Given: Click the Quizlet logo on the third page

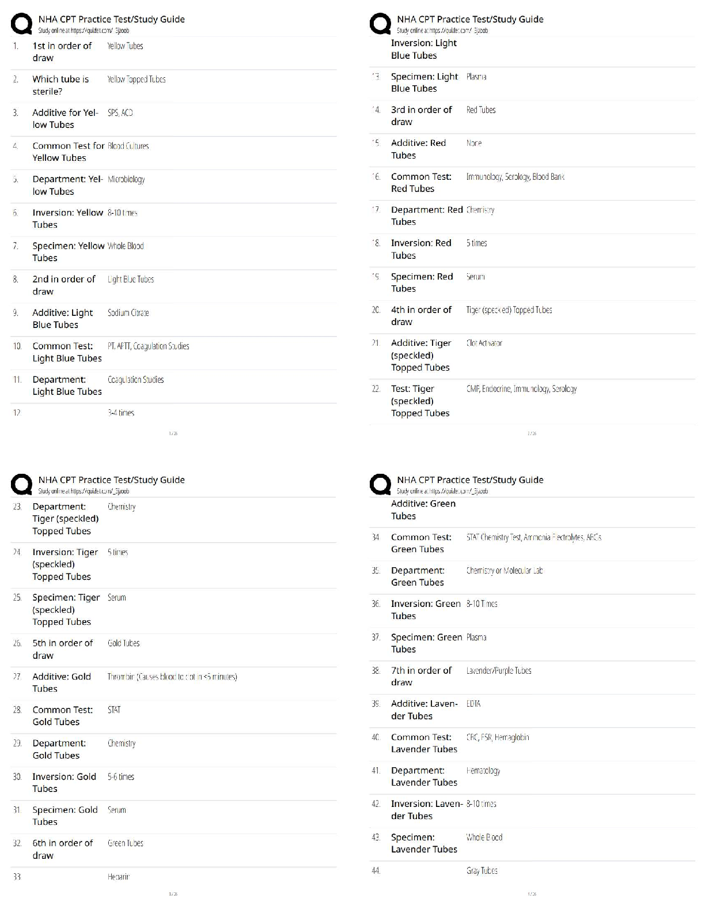Looking at the screenshot, I should pos(21,485).
